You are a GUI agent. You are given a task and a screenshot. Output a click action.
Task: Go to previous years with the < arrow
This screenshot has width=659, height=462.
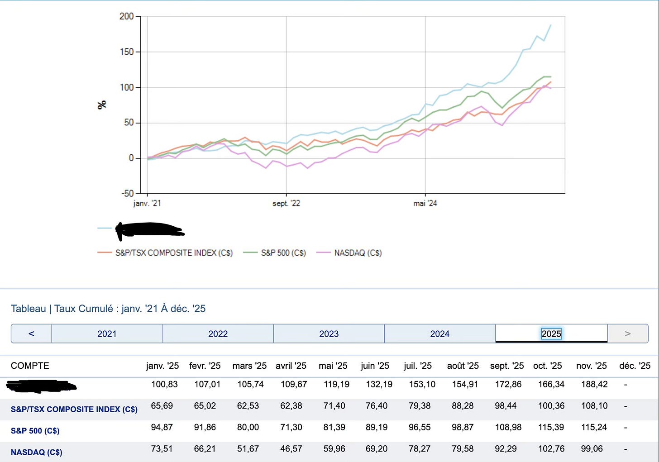pyautogui.click(x=31, y=333)
